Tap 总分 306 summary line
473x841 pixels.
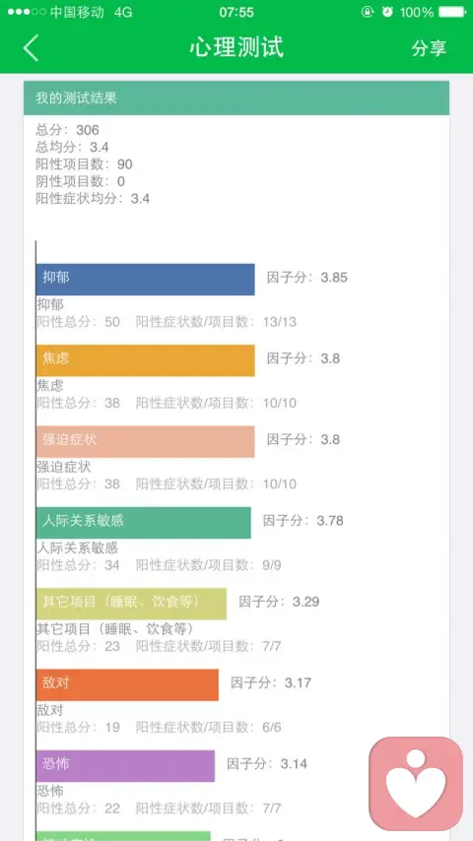coord(68,130)
